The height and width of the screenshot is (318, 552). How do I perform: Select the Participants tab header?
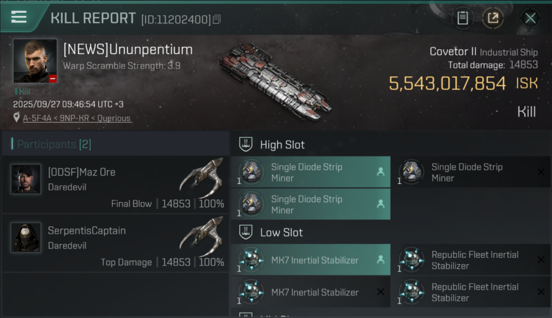pyautogui.click(x=54, y=145)
